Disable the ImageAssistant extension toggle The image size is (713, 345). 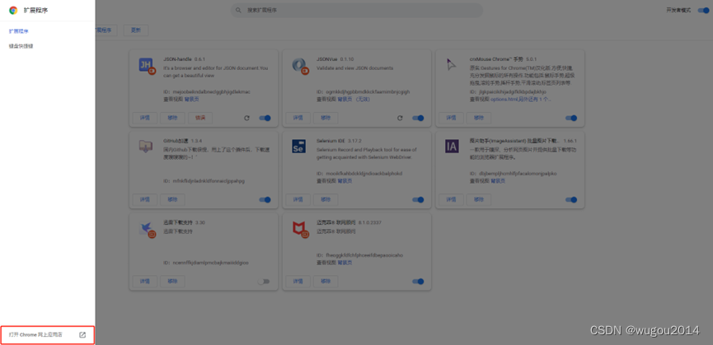pyautogui.click(x=571, y=200)
